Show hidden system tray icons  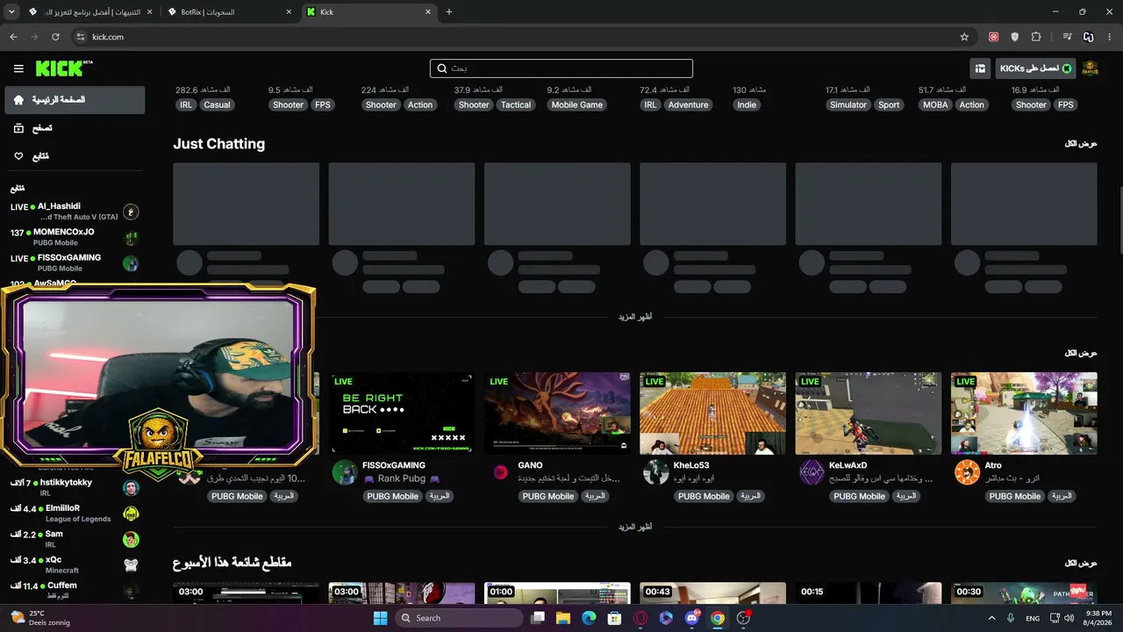tap(991, 618)
